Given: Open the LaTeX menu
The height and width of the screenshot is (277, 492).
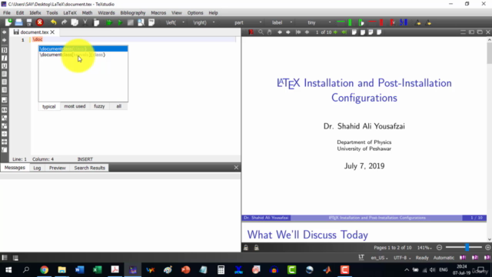Looking at the screenshot, I should pyautogui.click(x=70, y=13).
